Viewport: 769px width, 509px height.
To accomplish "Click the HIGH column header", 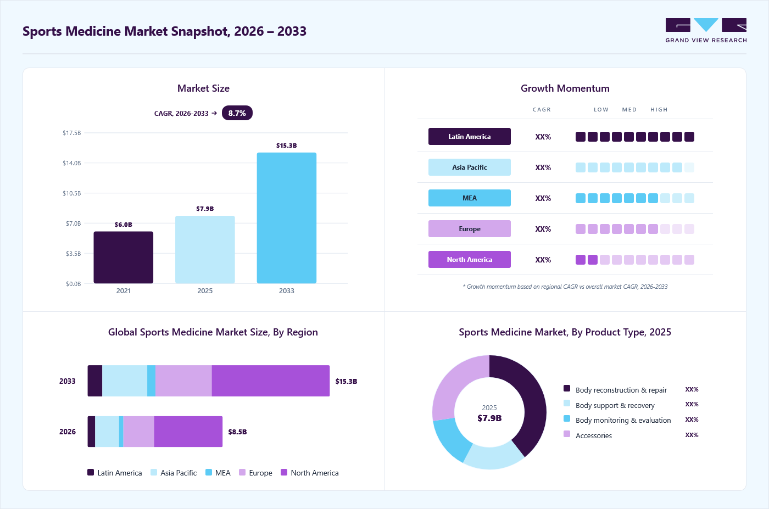I will tap(659, 110).
